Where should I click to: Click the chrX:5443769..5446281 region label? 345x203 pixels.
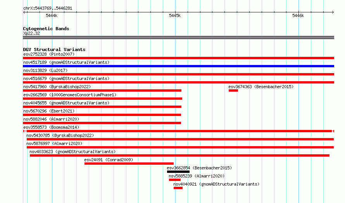48,9
